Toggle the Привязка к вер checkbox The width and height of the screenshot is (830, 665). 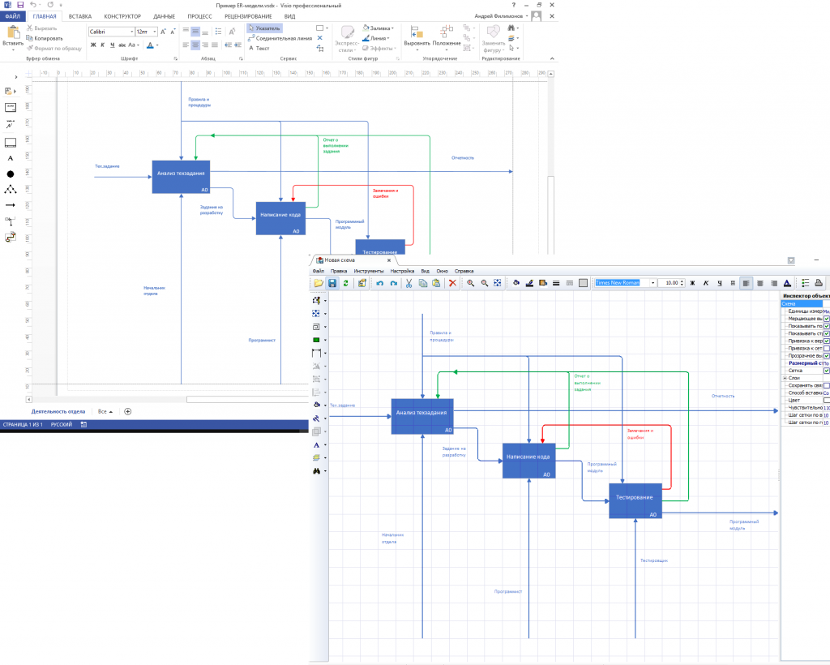(826, 341)
